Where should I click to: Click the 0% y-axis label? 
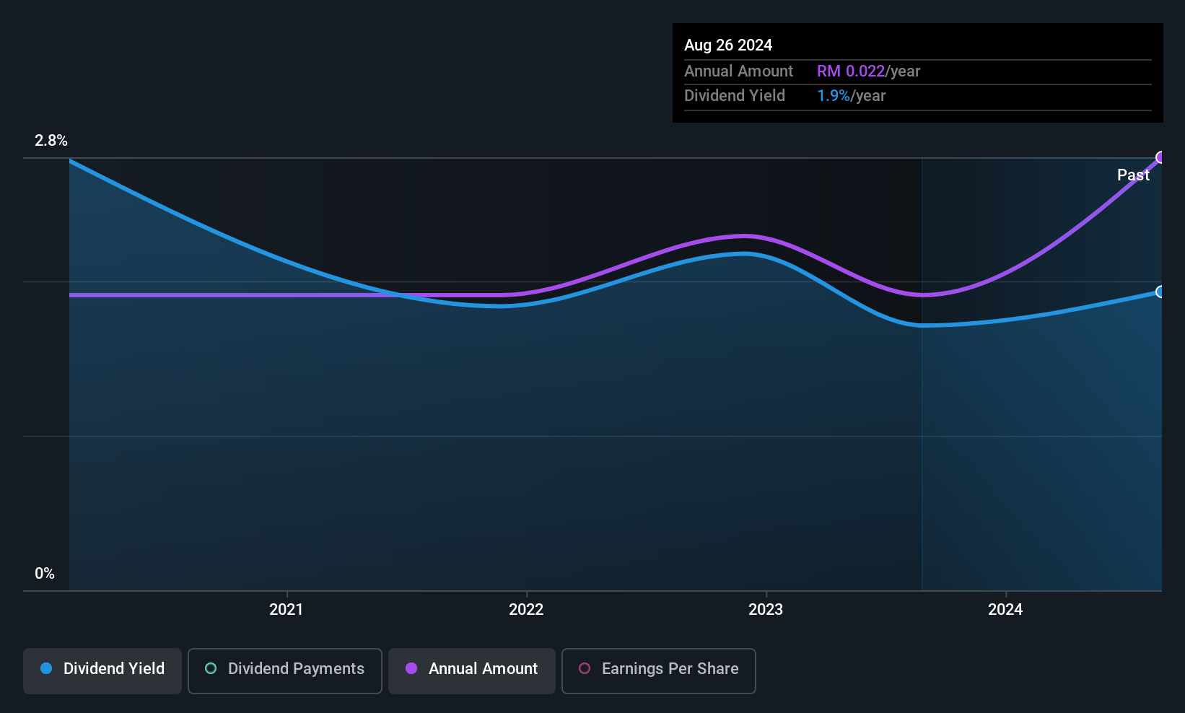(45, 573)
